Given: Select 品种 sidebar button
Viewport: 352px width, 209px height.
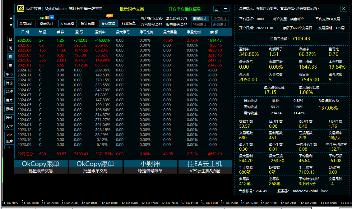Looking at the screenshot, I should click(9, 92).
